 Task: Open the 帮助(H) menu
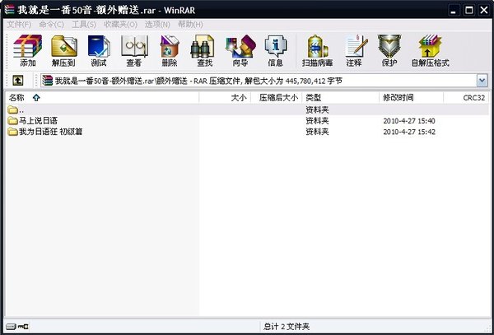[x=190, y=24]
